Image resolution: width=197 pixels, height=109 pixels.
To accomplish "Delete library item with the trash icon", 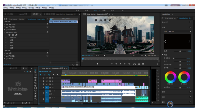I will point(29,103).
